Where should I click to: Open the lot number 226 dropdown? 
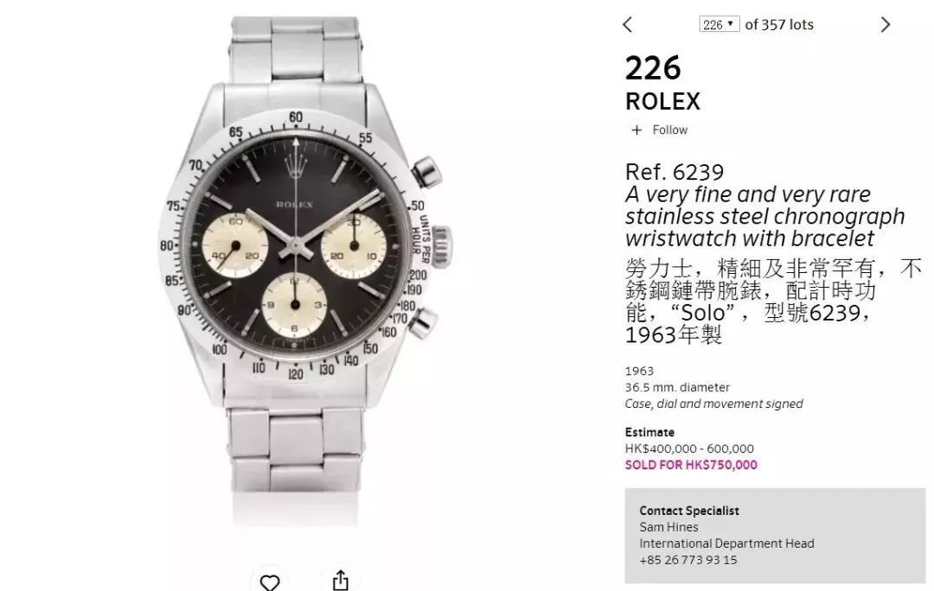tap(719, 24)
